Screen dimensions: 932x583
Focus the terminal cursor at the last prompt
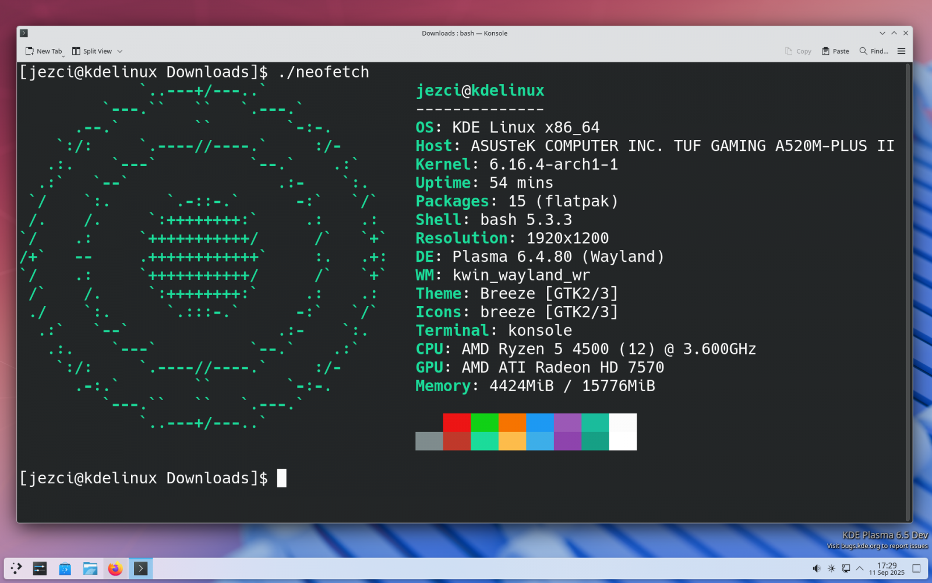tap(282, 478)
